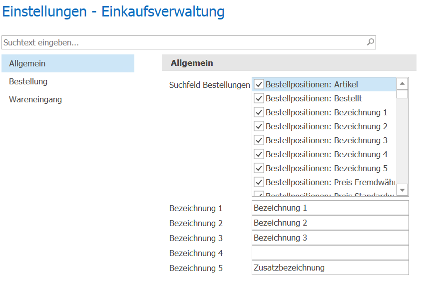
Task: Toggle Bestellpositionen: Bezeichnung 5 checkbox
Action: point(259,168)
